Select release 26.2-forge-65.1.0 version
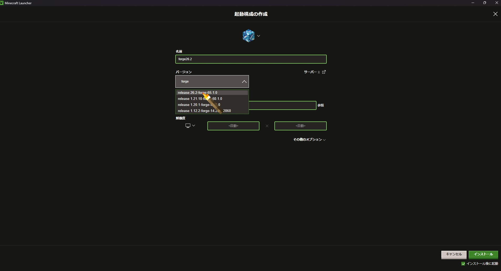The height and width of the screenshot is (271, 501). coord(212,93)
